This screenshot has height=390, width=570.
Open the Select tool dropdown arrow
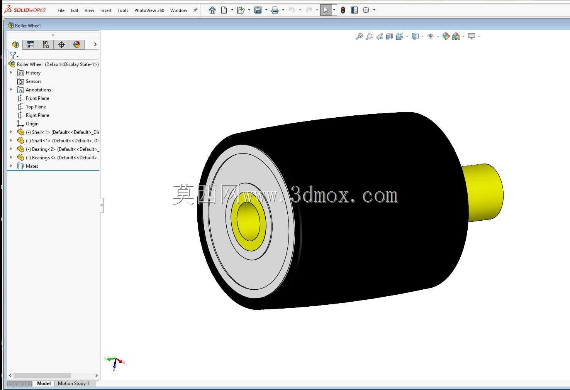coord(334,10)
